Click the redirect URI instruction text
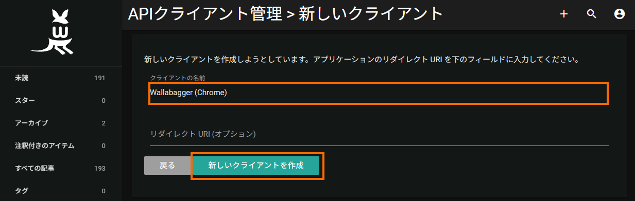 point(363,60)
